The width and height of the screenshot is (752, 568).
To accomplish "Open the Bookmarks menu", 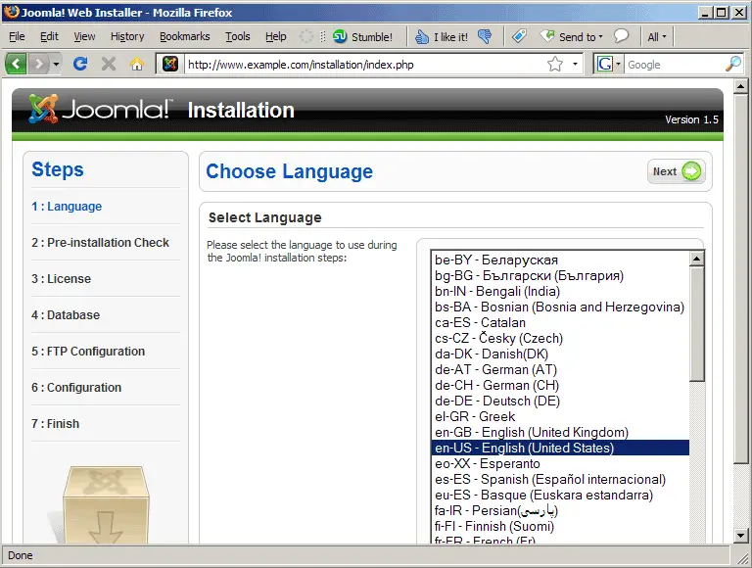I will (x=185, y=36).
